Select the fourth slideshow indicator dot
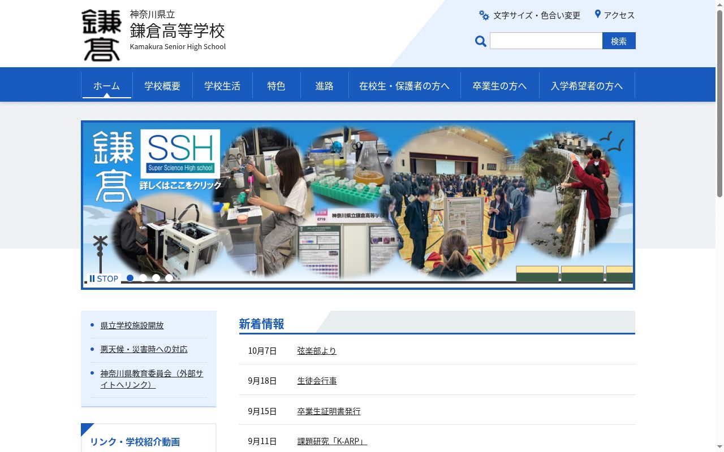724x452 pixels. [x=169, y=278]
